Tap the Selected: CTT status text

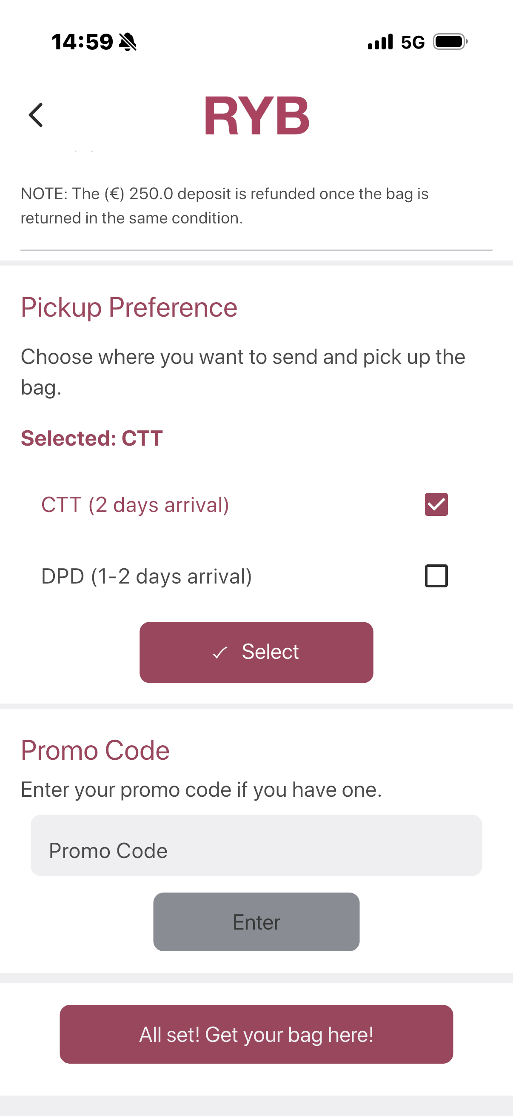(x=92, y=438)
